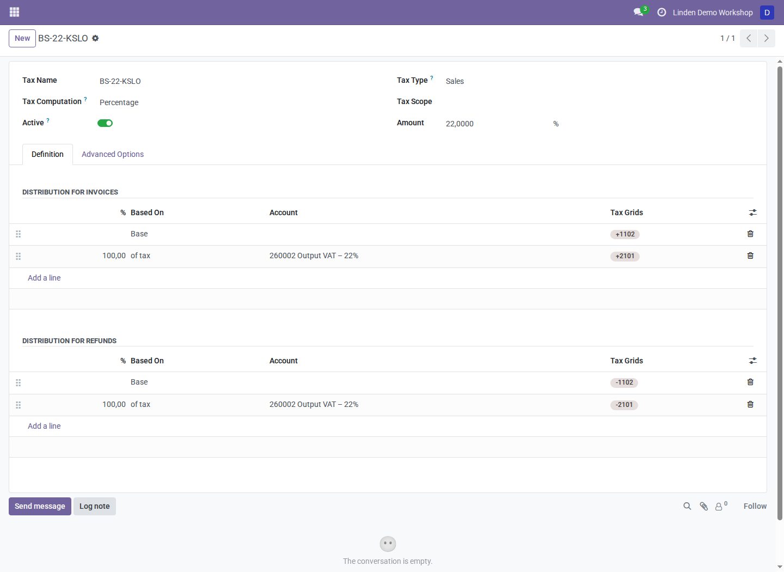Click the Send message button

click(40, 506)
